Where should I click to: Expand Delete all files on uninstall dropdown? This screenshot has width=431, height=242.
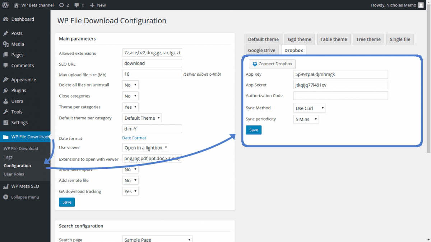[130, 85]
